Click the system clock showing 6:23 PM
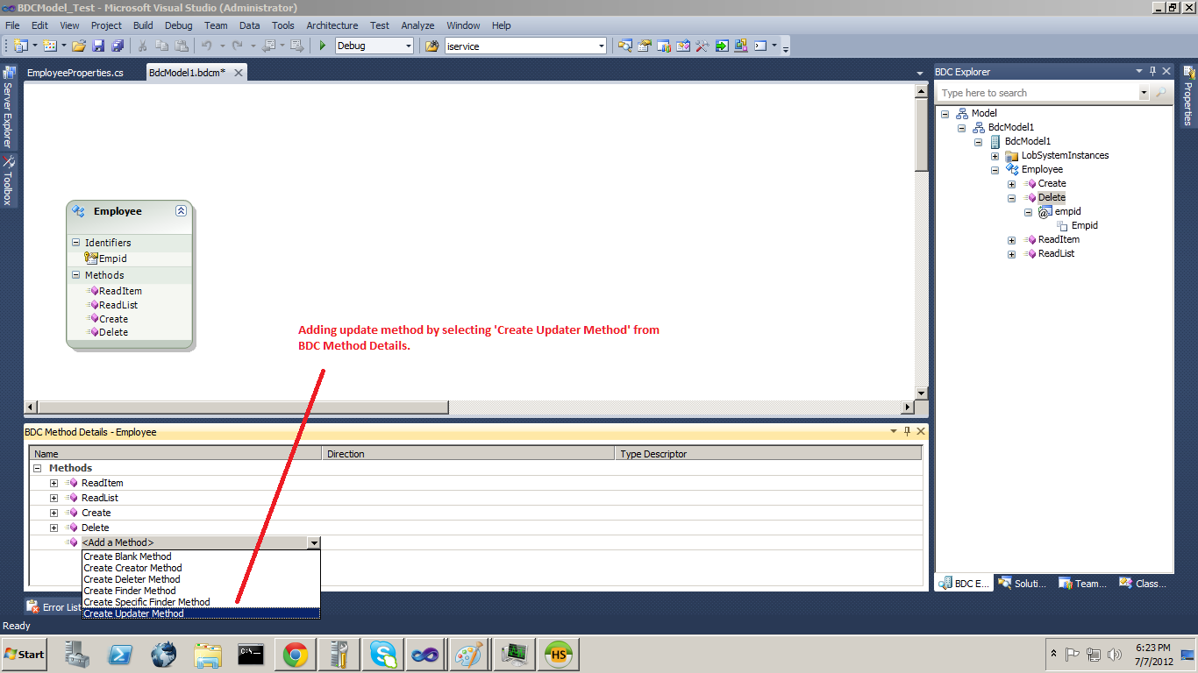1198x673 pixels. [1152, 647]
